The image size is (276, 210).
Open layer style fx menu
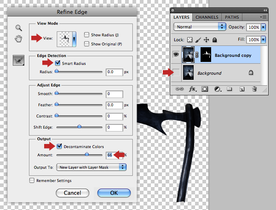(x=193, y=89)
